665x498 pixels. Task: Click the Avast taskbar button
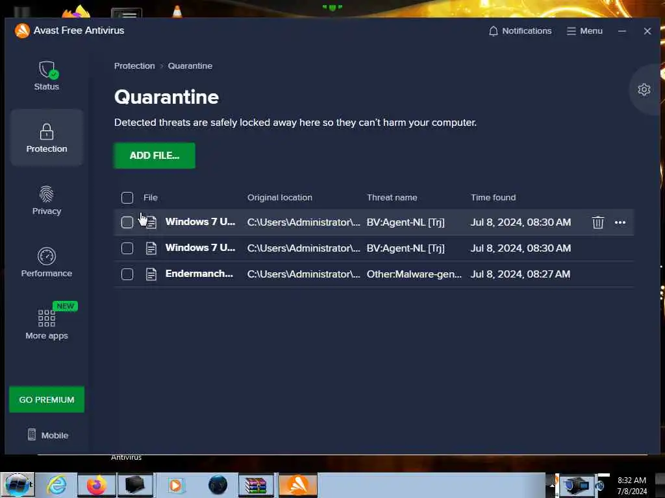(x=297, y=485)
